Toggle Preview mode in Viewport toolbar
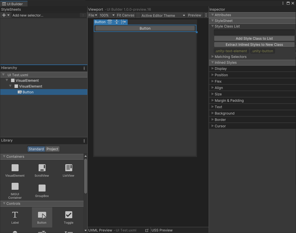 tap(194, 15)
